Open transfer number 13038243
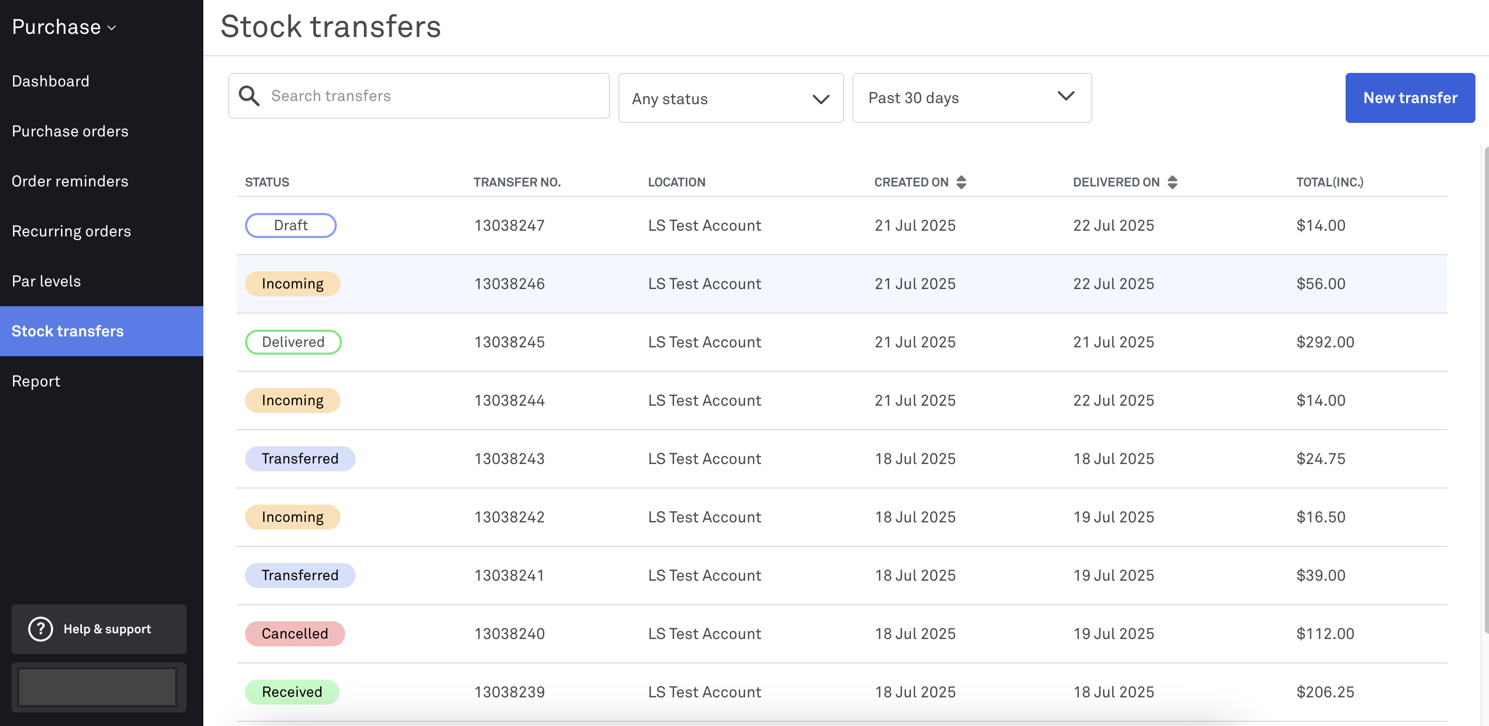The height and width of the screenshot is (726, 1489). coord(509,459)
